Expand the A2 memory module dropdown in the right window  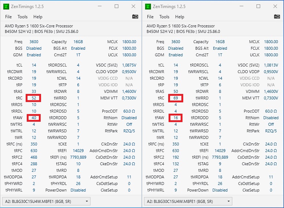coord(188,201)
